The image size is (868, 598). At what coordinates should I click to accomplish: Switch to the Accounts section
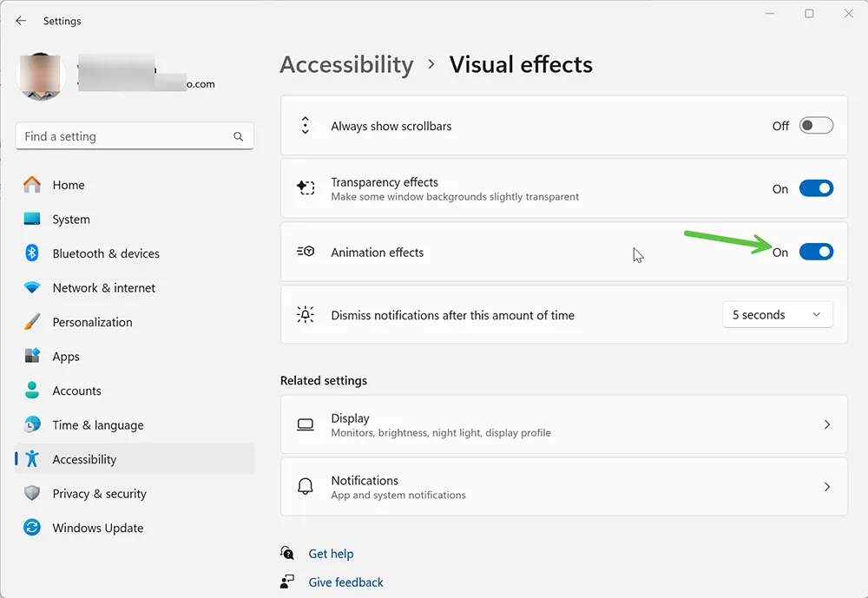76,391
